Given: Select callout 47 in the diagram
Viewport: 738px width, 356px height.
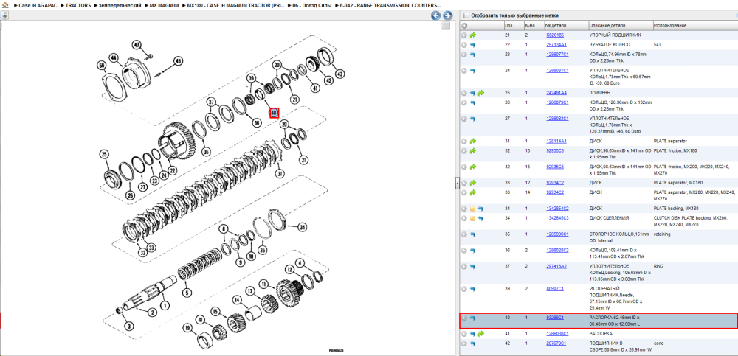Looking at the screenshot, I should (x=137, y=45).
